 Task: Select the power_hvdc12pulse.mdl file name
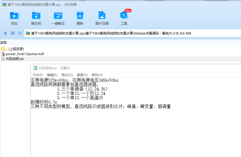25,54
